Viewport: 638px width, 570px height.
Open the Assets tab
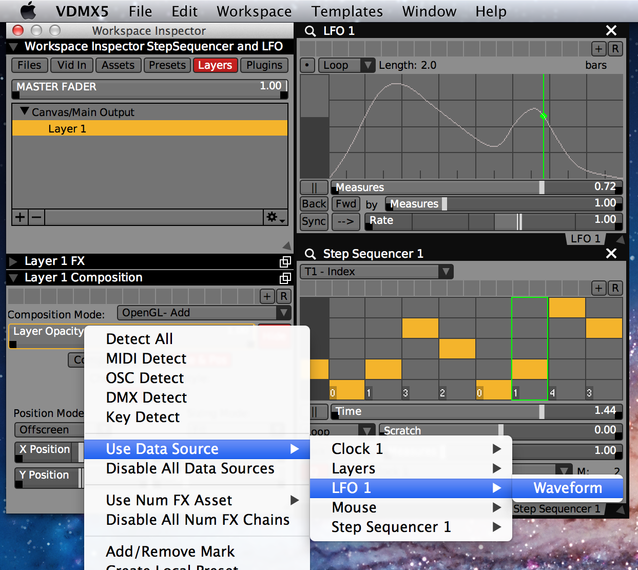(x=118, y=65)
